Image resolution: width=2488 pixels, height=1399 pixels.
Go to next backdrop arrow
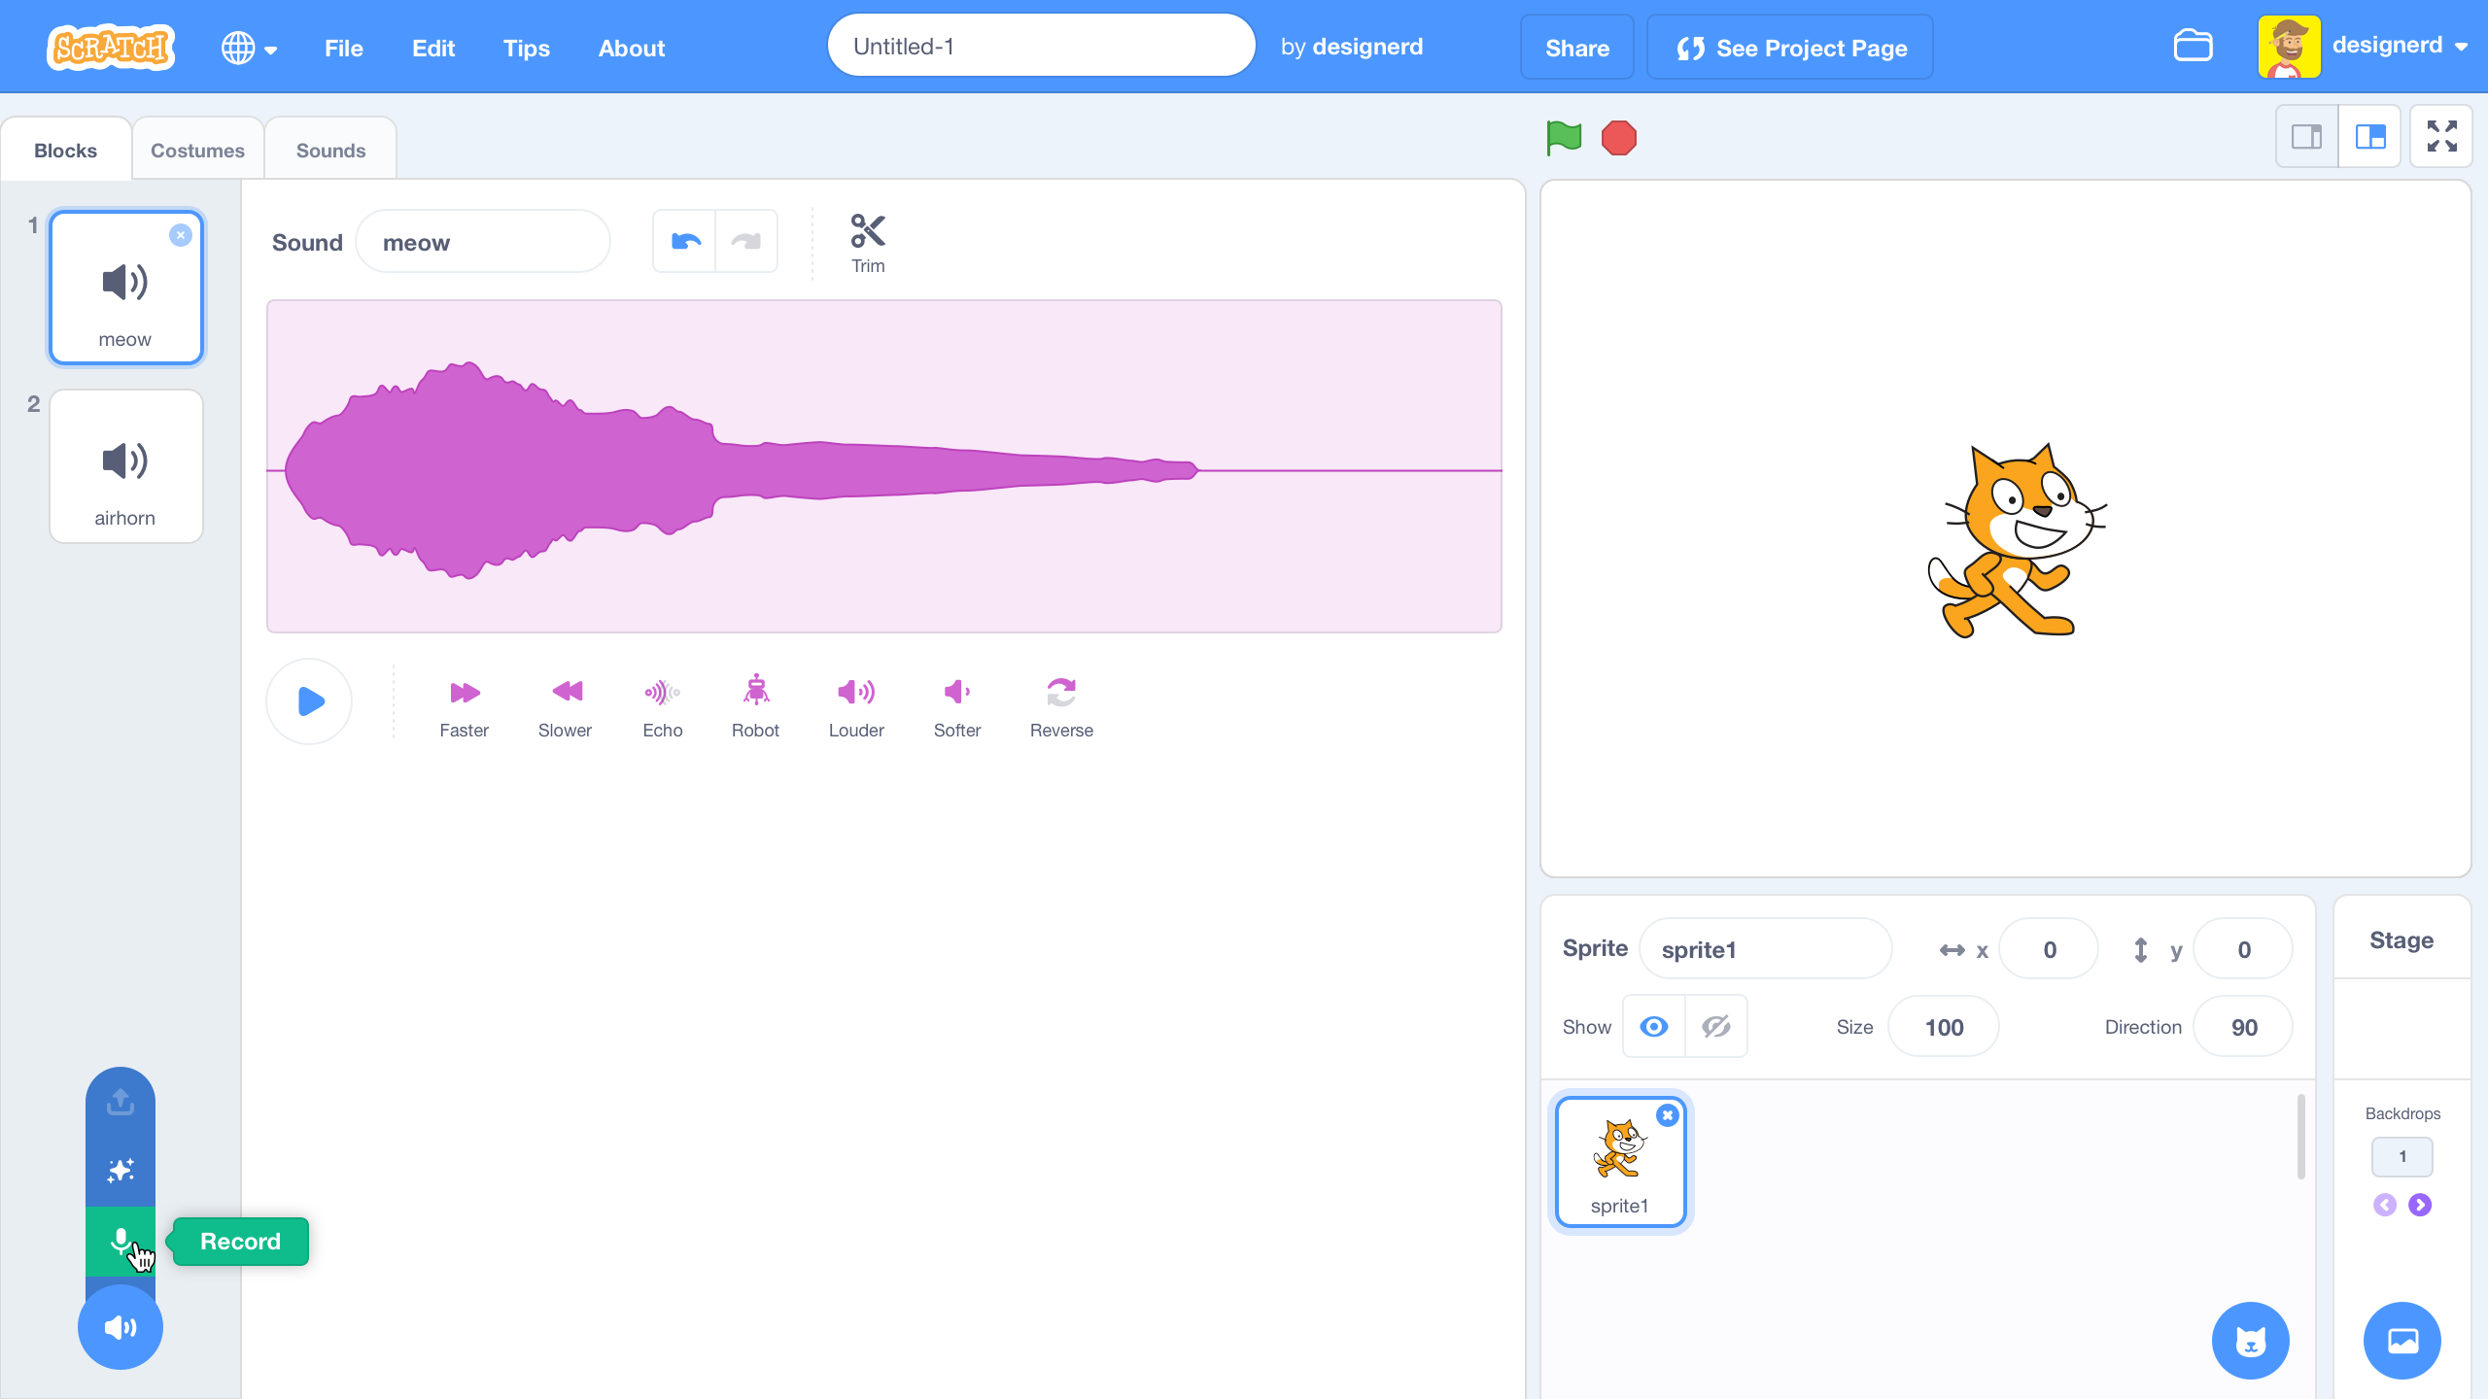click(2420, 1205)
